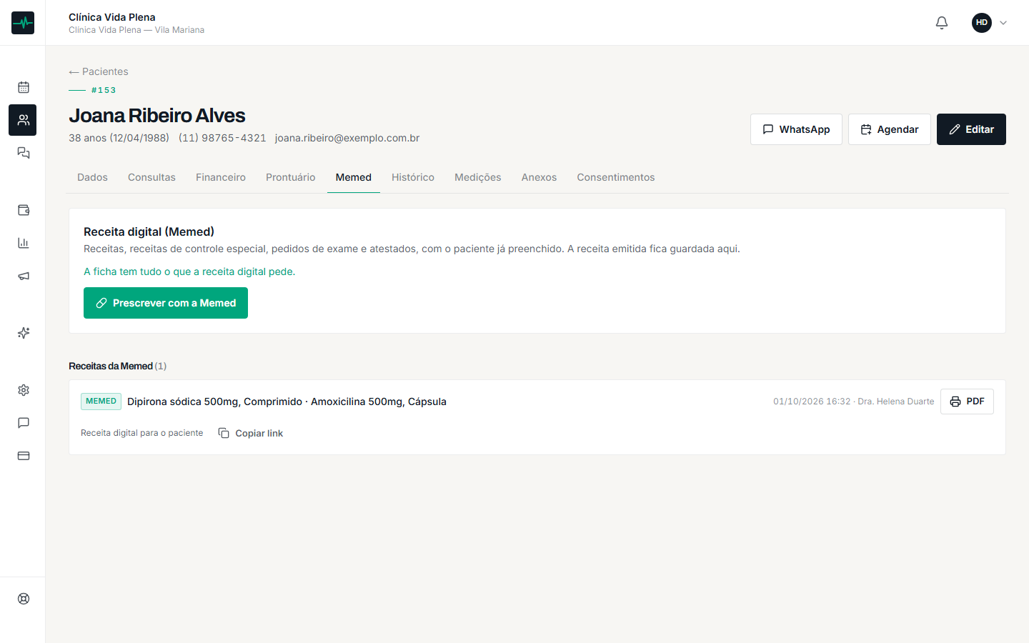Viewport: 1029px width, 643px height.
Task: Open the bar chart reports icon
Action: 24,243
